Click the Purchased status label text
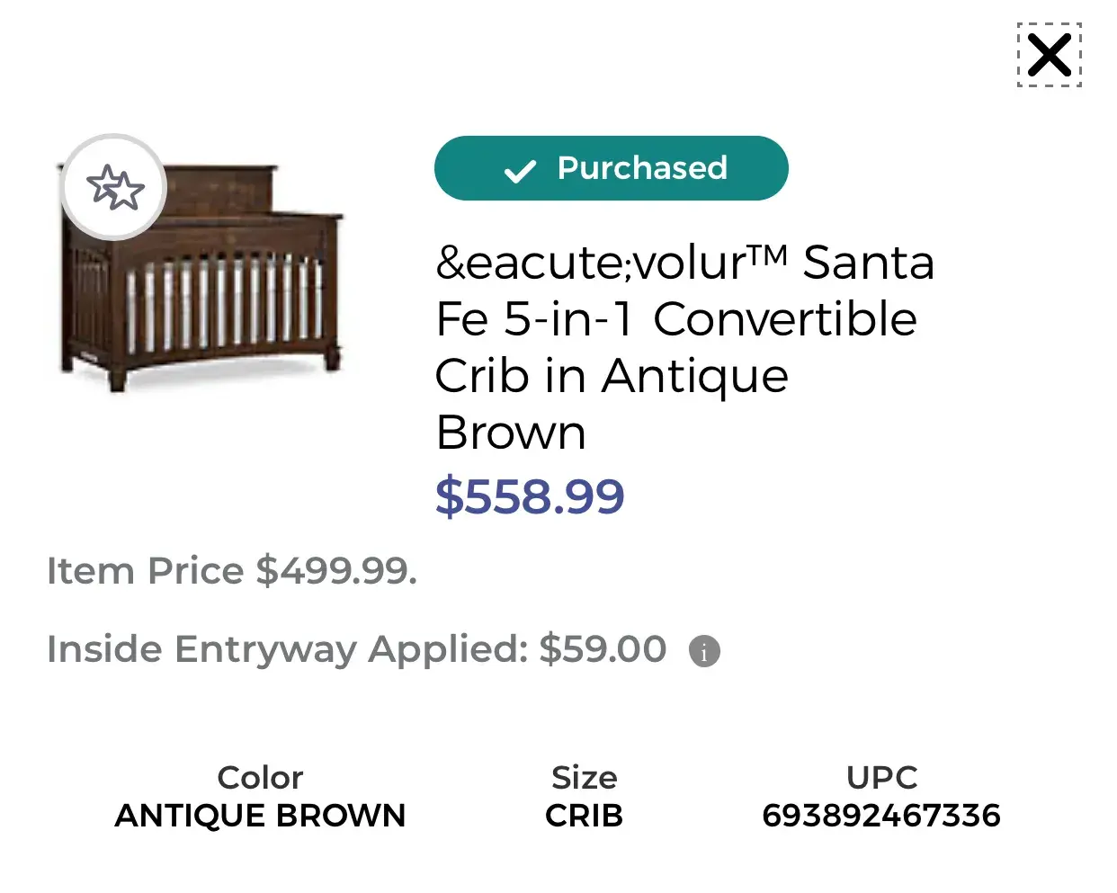 (642, 168)
